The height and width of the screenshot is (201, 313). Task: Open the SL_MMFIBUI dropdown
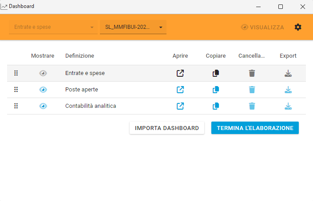tap(133, 27)
